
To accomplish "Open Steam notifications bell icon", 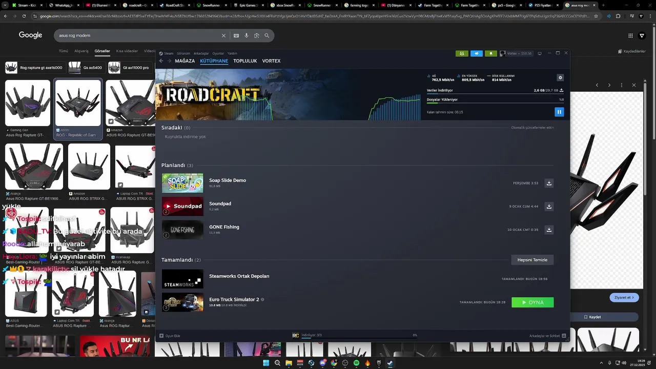I will click(491, 53).
